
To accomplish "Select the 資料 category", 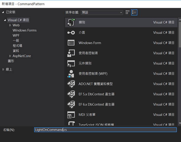I will (x=16, y=51).
